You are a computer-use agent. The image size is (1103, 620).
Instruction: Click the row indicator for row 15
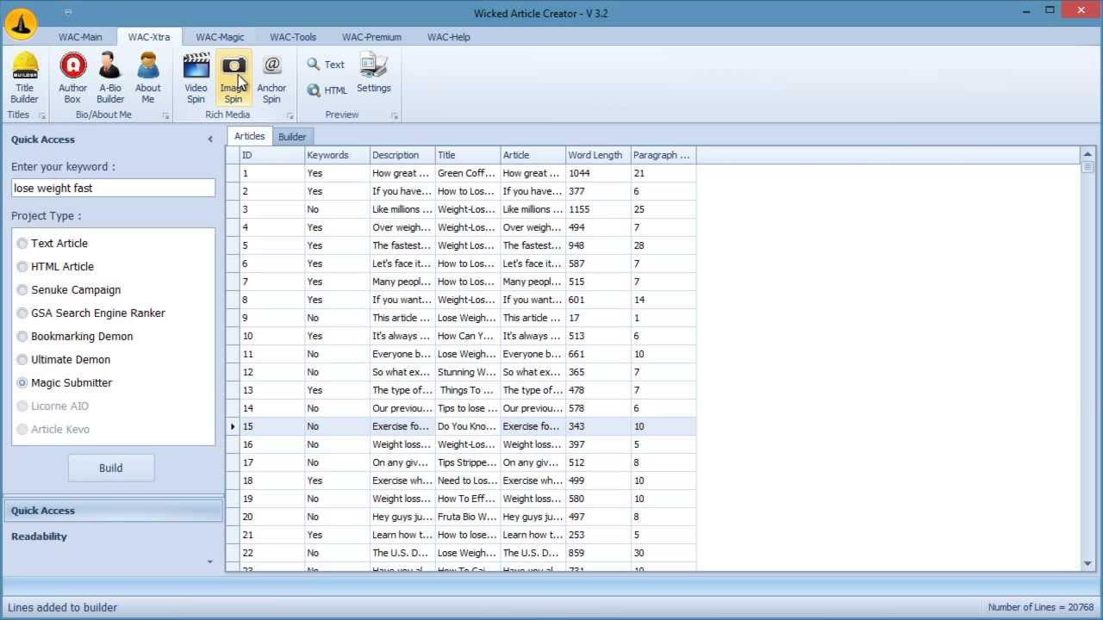(233, 426)
